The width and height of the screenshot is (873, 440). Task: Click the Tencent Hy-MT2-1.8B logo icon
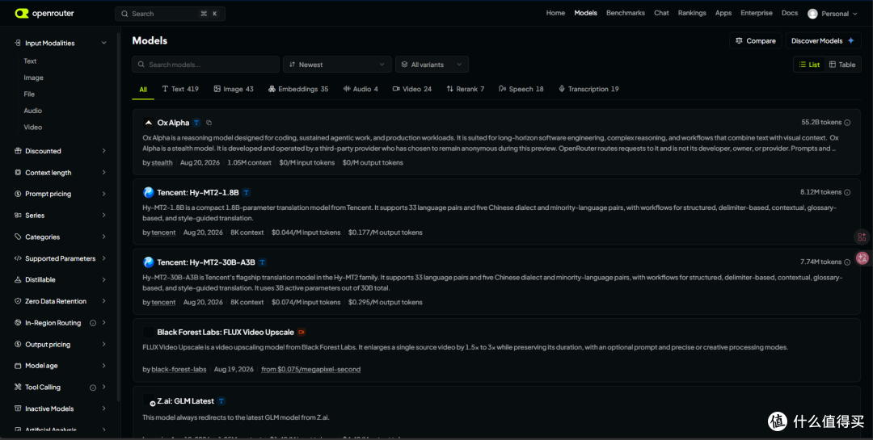point(148,192)
